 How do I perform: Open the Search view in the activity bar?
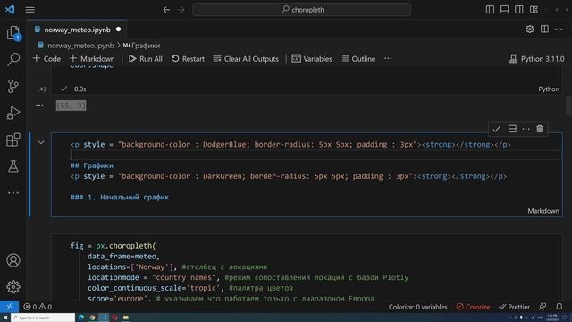pos(13,59)
